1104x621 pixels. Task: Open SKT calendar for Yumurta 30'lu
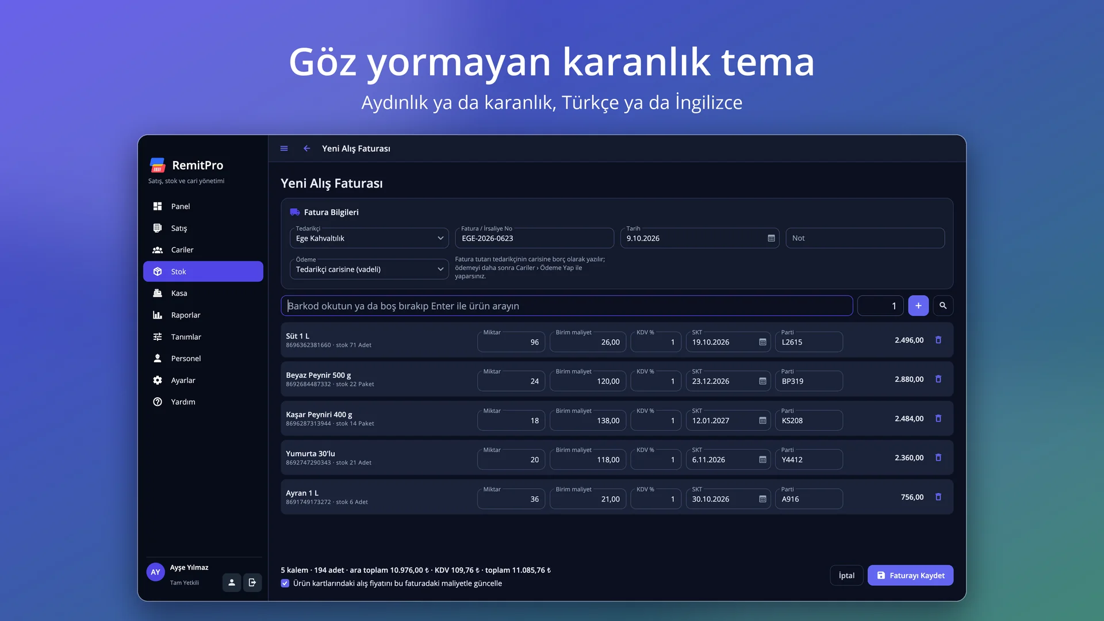point(762,460)
